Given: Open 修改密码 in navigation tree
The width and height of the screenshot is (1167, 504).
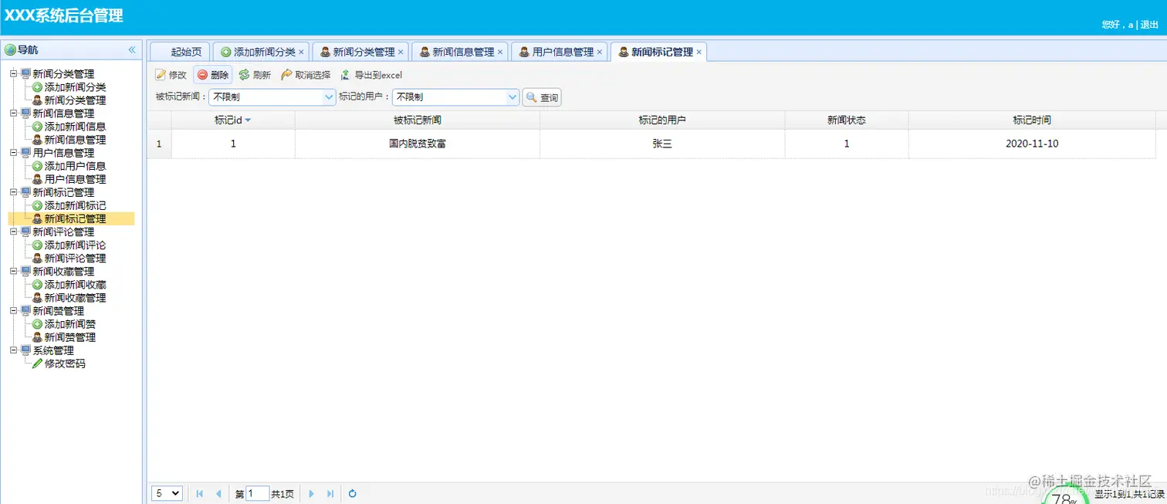Looking at the screenshot, I should coord(65,364).
